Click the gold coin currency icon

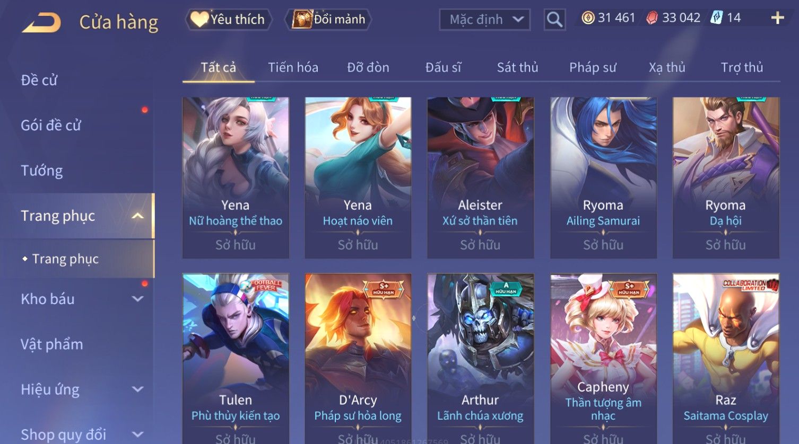pyautogui.click(x=588, y=18)
